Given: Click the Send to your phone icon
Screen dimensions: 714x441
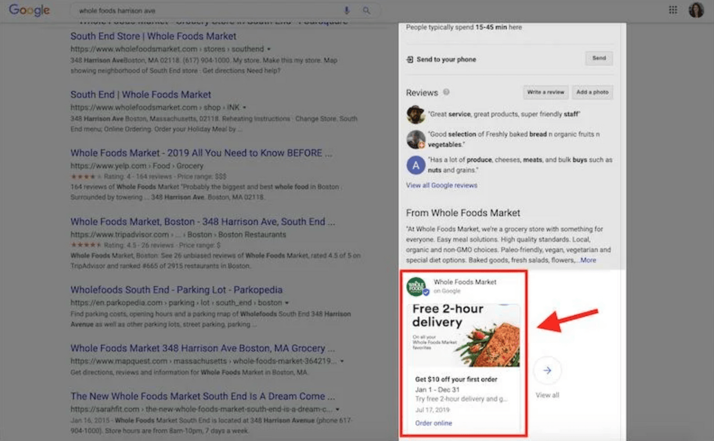Looking at the screenshot, I should (410, 60).
